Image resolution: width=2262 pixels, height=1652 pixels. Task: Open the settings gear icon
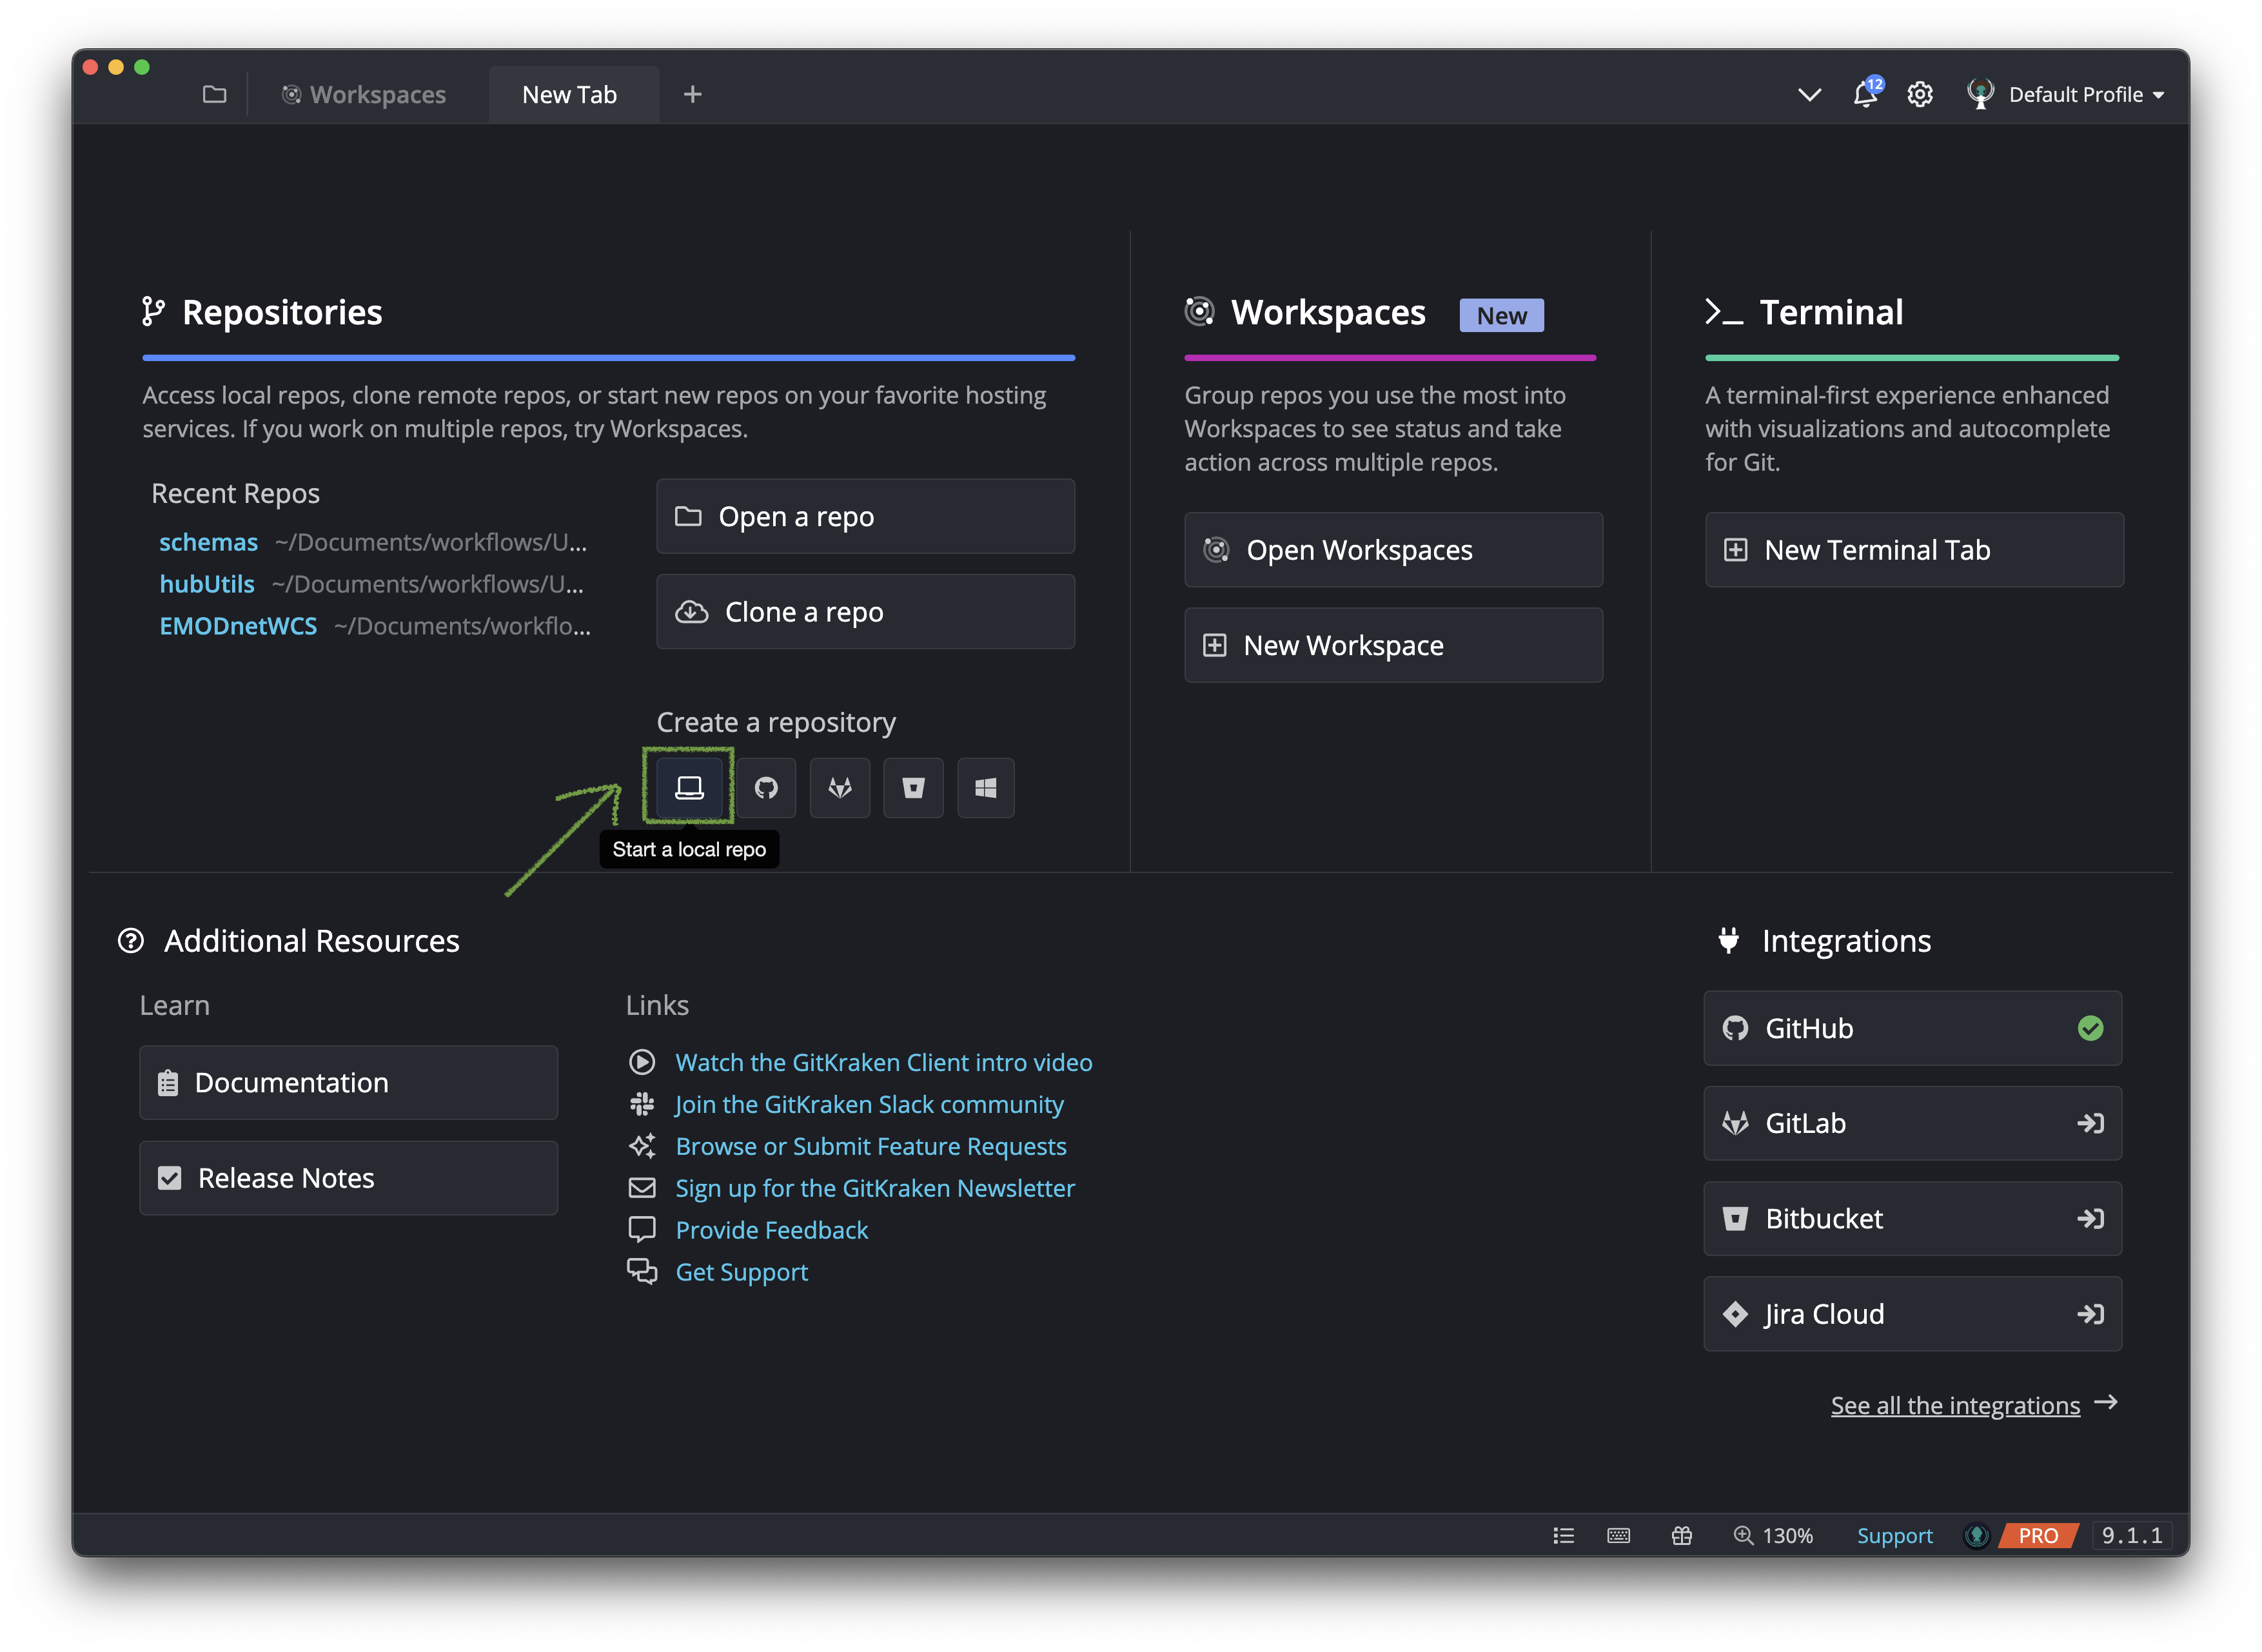[1920, 94]
